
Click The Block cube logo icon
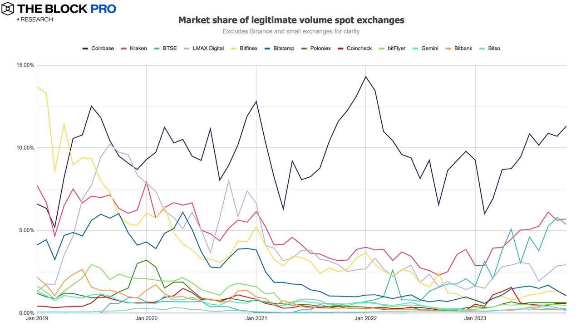click(8, 9)
